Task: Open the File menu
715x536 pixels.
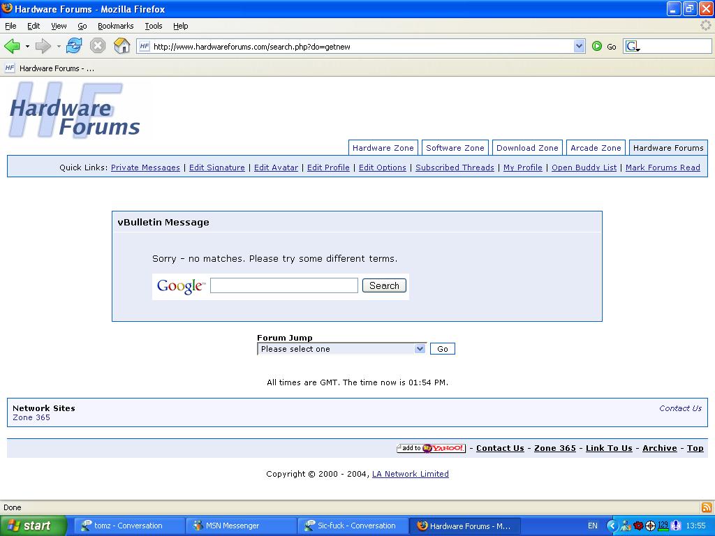Action: [10, 26]
